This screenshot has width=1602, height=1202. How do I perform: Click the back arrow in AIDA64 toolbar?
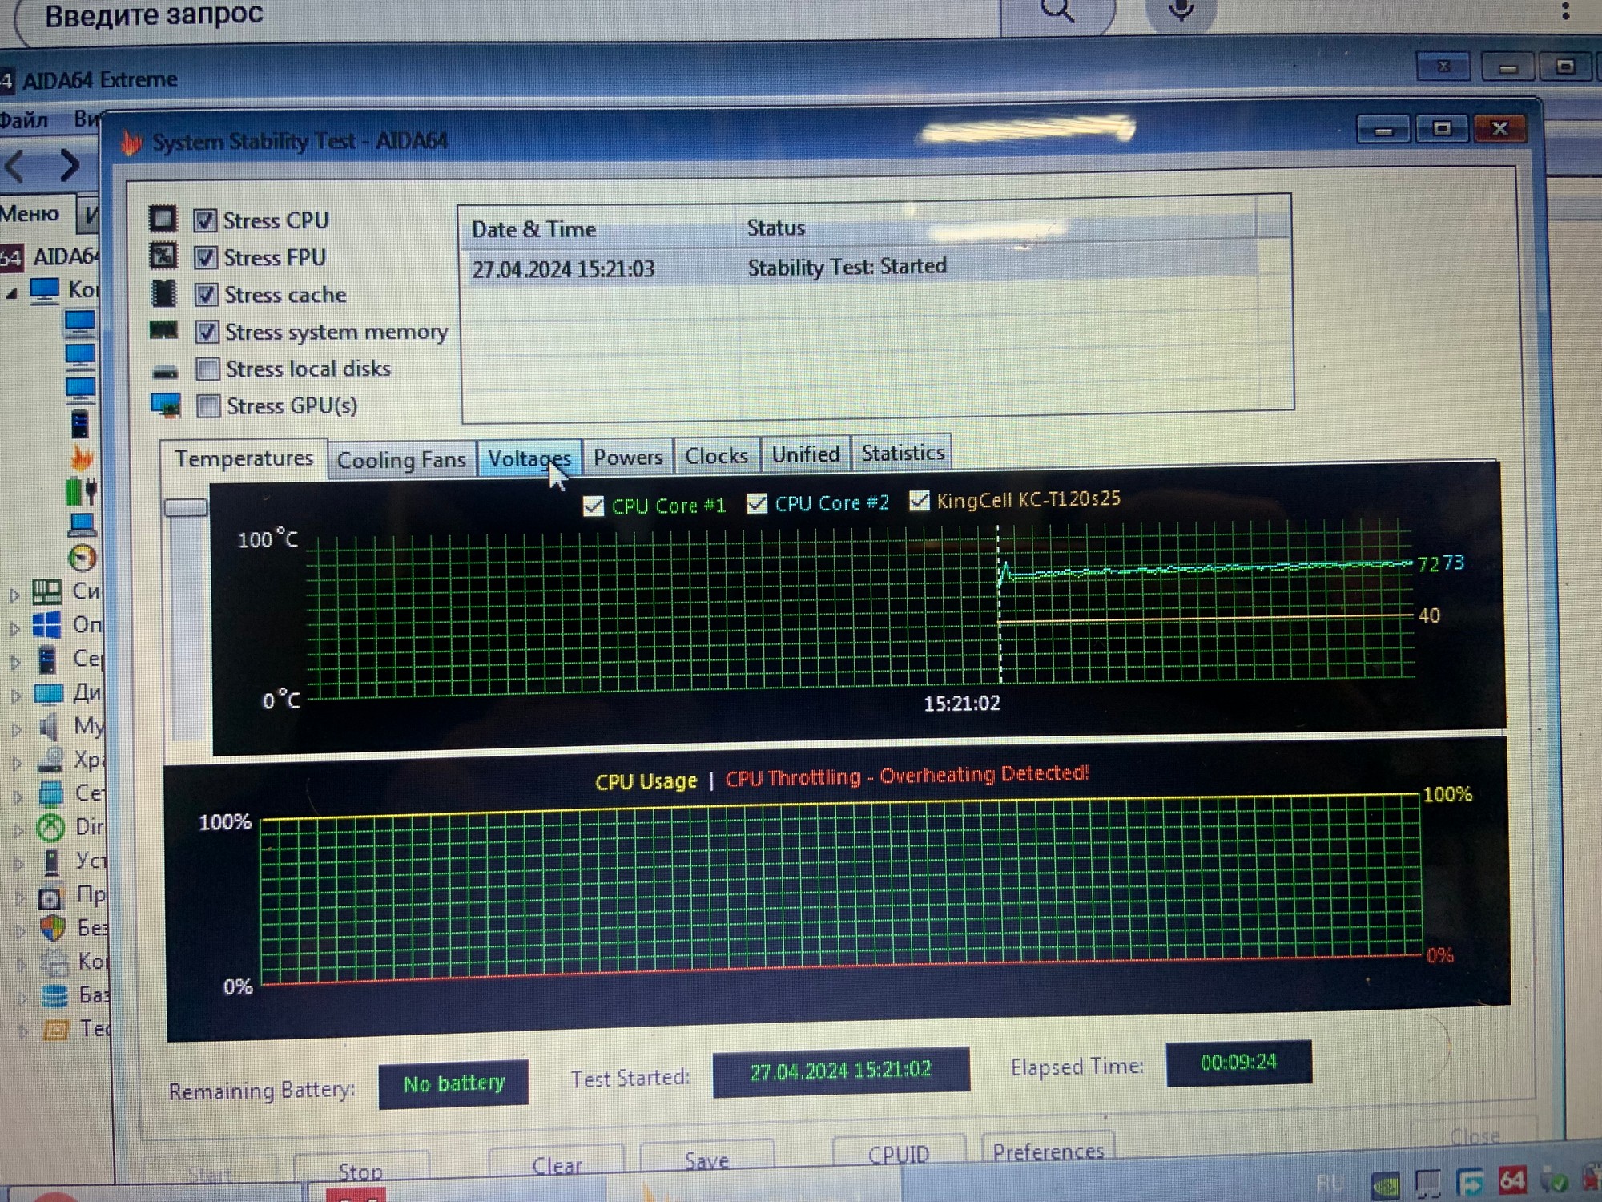coord(16,167)
